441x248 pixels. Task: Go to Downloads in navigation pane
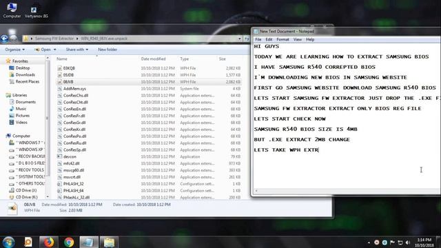click(x=25, y=75)
